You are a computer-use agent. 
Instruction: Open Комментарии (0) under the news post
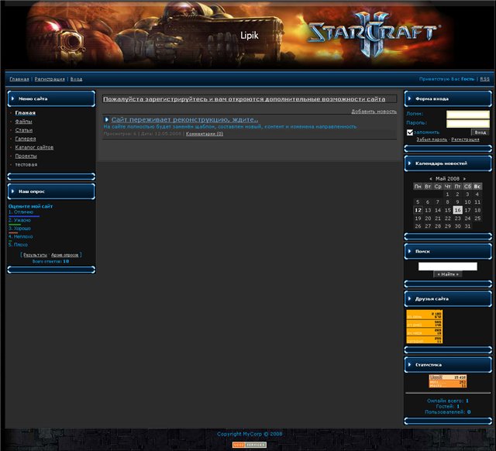click(205, 134)
